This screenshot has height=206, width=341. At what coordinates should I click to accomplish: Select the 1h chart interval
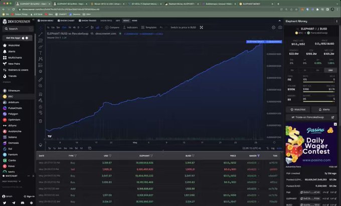coord(70,28)
